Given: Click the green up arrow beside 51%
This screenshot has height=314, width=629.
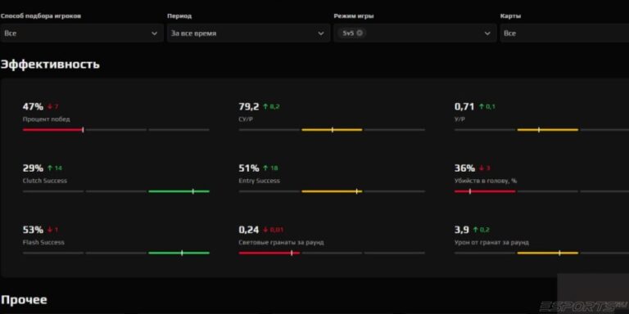Looking at the screenshot, I should (265, 168).
